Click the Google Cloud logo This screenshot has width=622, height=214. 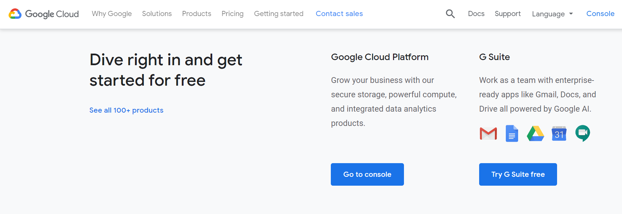[43, 14]
